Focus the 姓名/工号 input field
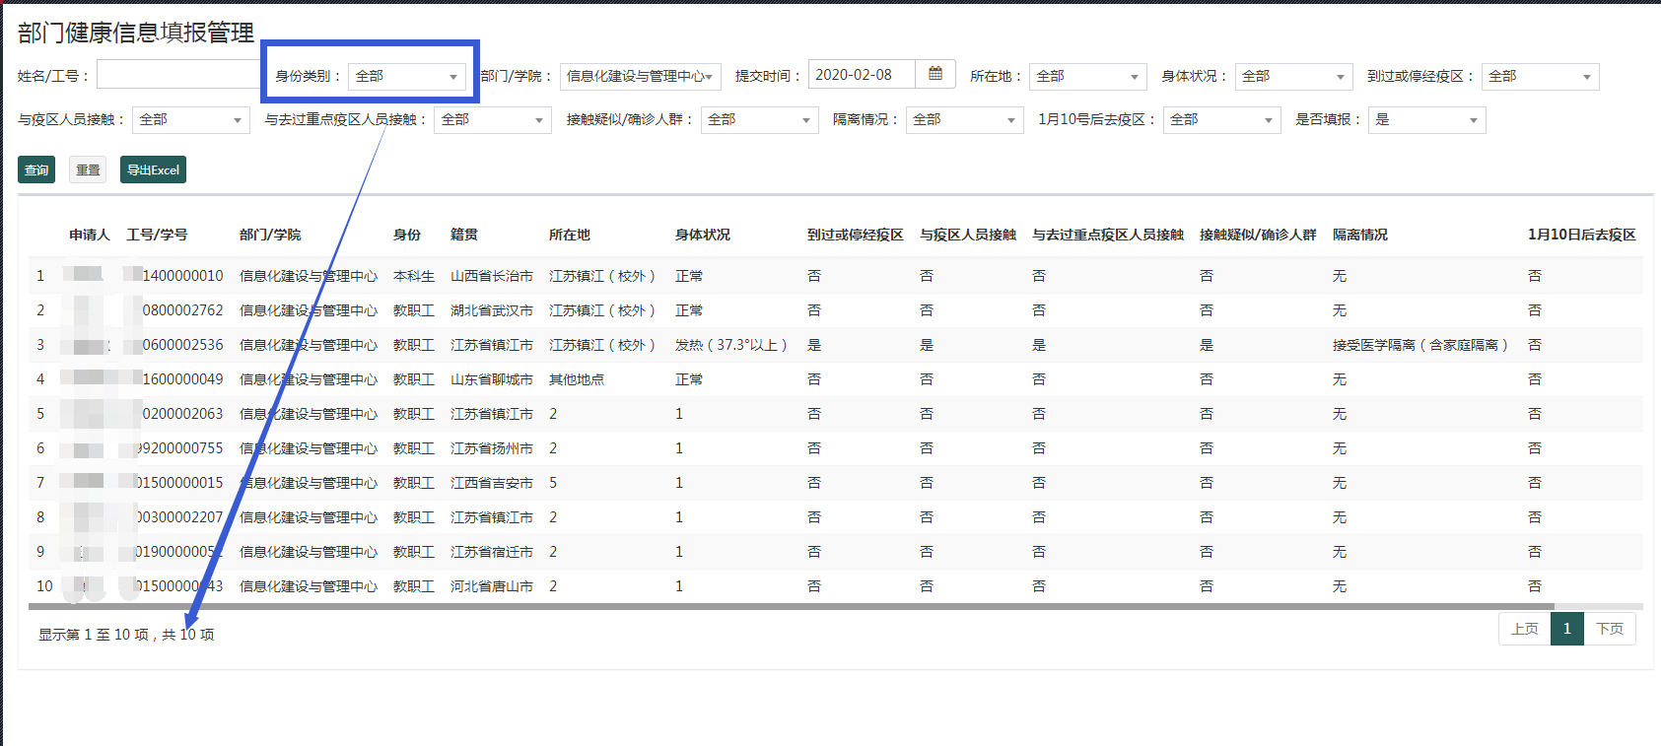Image resolution: width=1661 pixels, height=746 pixels. click(x=177, y=75)
